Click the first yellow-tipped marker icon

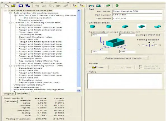click(74, 6)
